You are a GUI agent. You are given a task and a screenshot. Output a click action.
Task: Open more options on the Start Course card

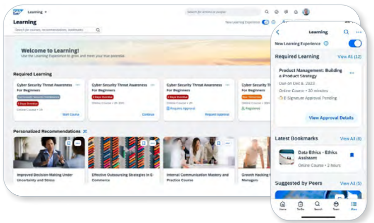click(x=78, y=85)
